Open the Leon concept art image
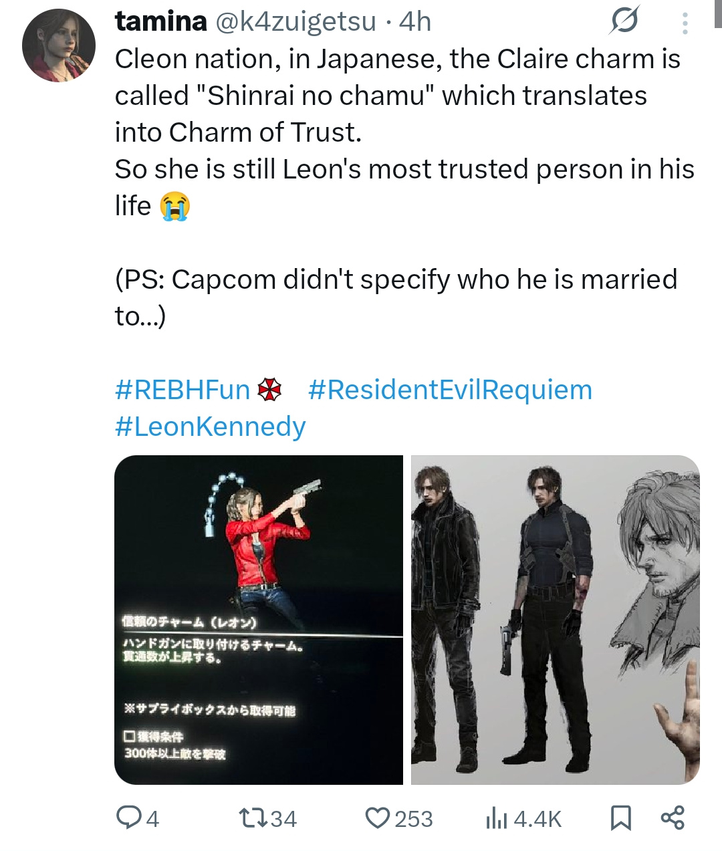 tap(555, 620)
